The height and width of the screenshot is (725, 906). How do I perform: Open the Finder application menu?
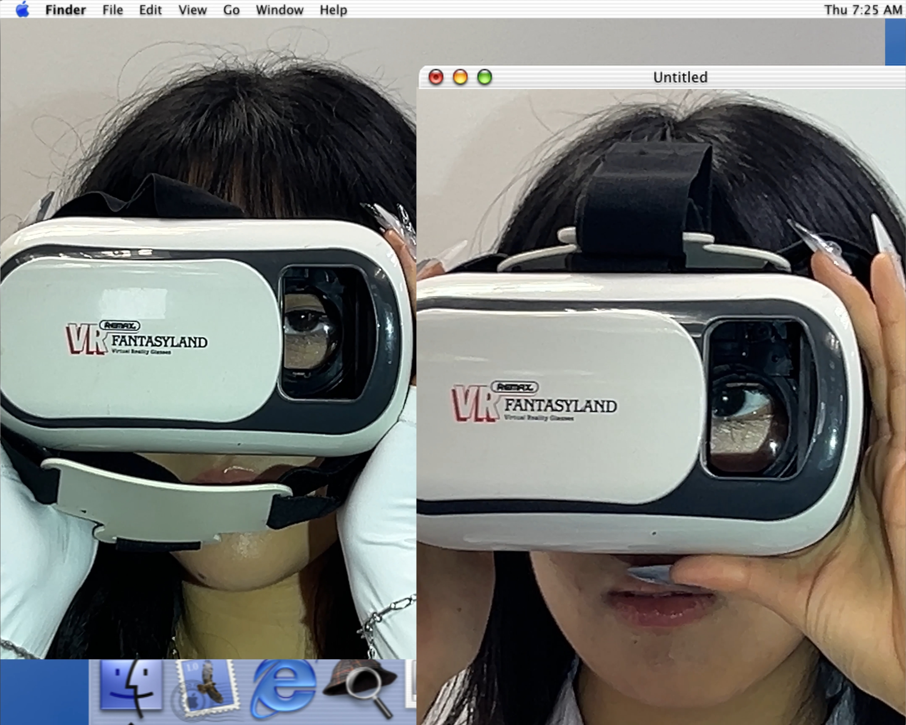(x=65, y=10)
